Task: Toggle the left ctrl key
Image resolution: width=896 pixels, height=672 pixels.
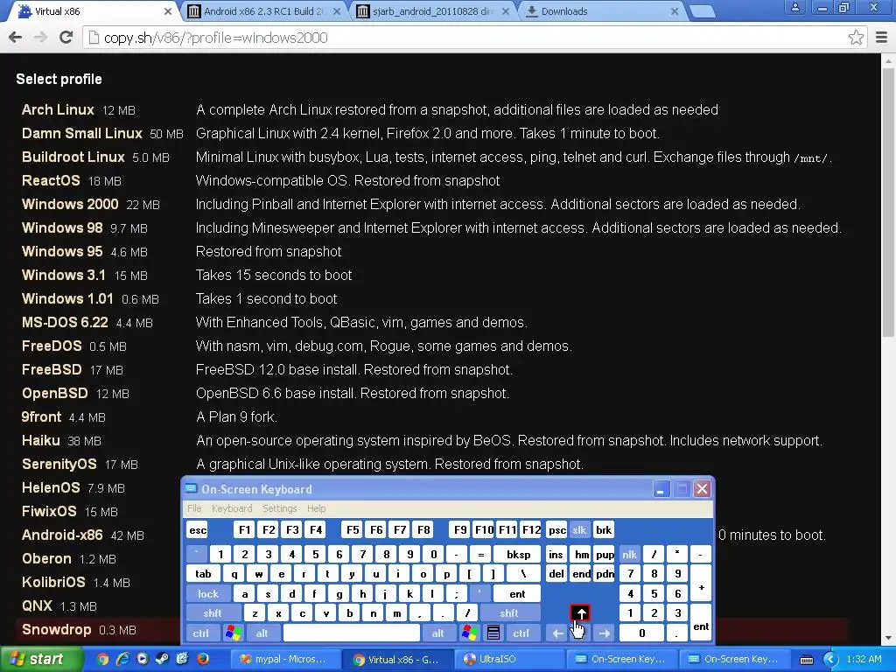Action: click(x=201, y=633)
